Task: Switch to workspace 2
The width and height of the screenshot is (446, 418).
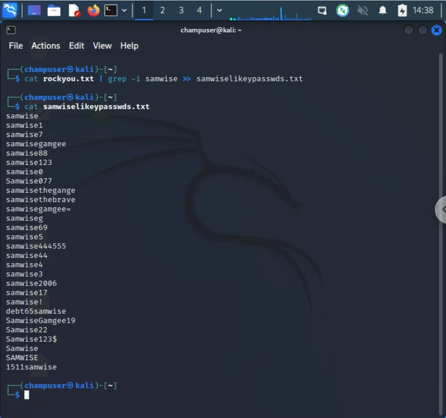Action: click(163, 11)
